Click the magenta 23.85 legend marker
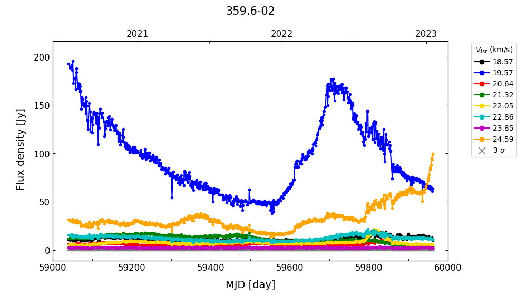 click(482, 128)
